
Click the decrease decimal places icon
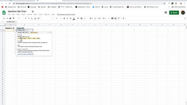tap(32, 18)
